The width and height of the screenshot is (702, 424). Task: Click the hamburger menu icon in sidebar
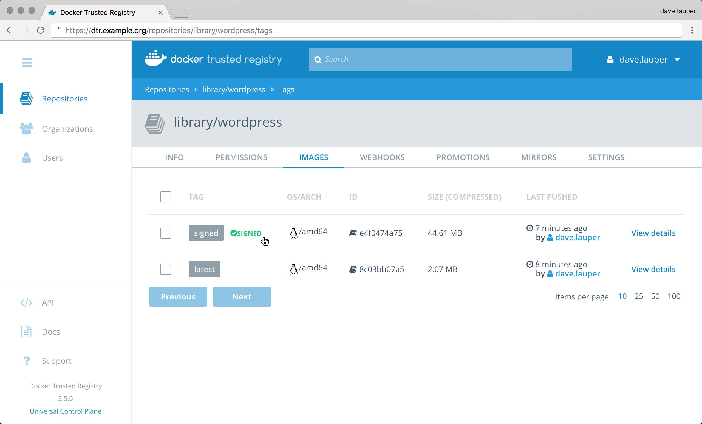click(x=27, y=63)
